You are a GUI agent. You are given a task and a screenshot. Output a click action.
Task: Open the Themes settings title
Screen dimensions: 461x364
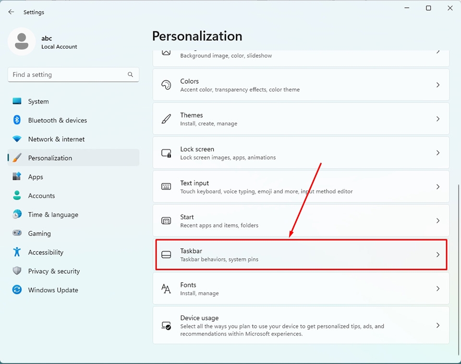point(192,115)
